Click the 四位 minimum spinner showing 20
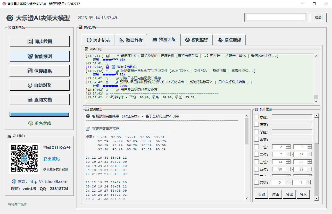 281,169
